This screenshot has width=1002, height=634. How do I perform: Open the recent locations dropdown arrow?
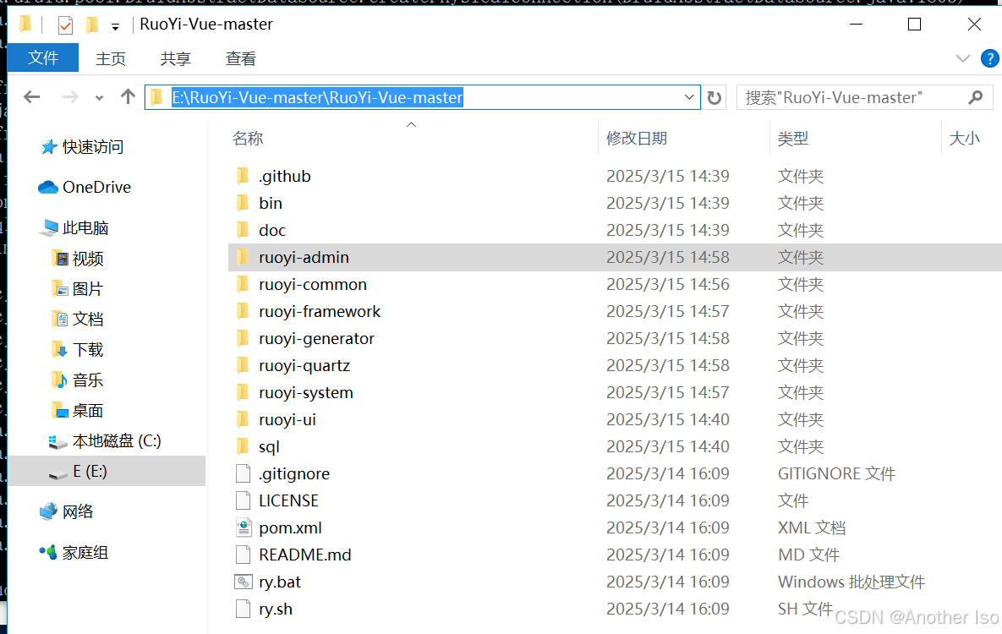[99, 98]
